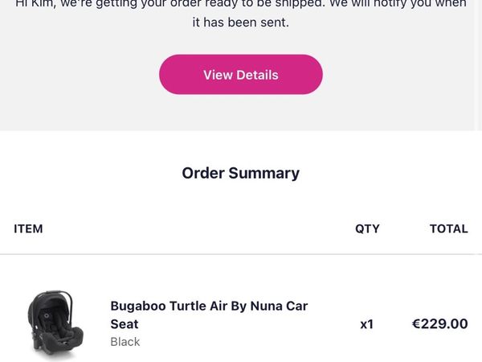Select the TOTAL column header

click(x=448, y=228)
